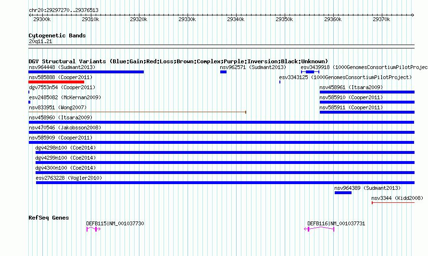
Task: Open nsv964389 (Sudmant2013) variant
Action: 367,188
